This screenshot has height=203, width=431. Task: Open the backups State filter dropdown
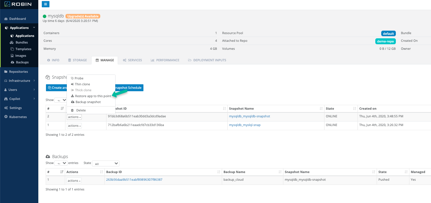coord(106,163)
